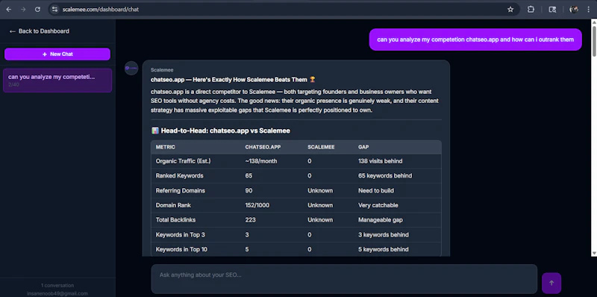597x297 pixels.
Task: Click the '2/40' message counter
Action: pyautogui.click(x=13, y=84)
